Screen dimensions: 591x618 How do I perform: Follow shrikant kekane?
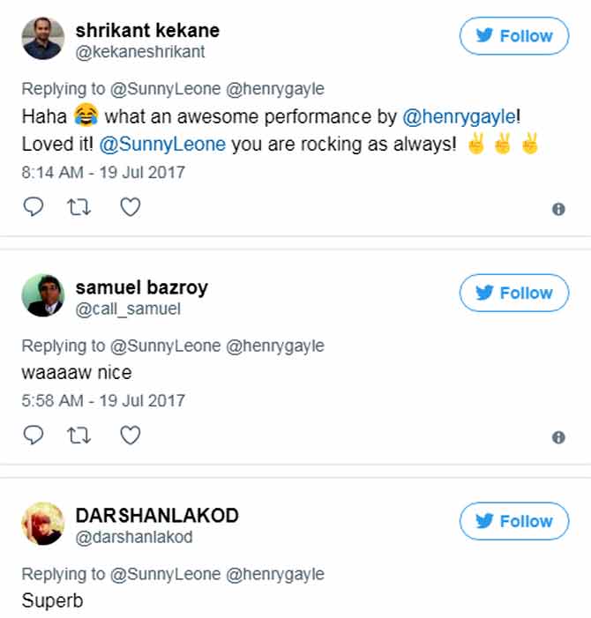[514, 36]
